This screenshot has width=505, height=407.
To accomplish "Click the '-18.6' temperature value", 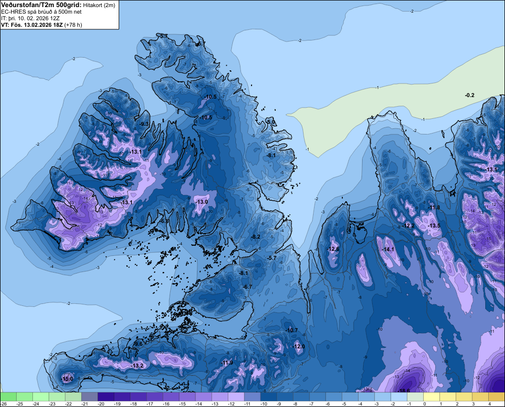I will pos(404,391).
